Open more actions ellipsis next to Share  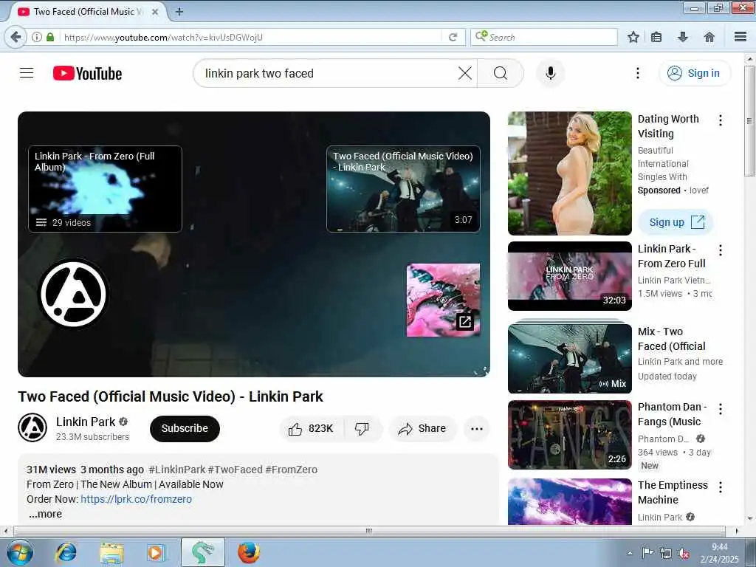(477, 429)
